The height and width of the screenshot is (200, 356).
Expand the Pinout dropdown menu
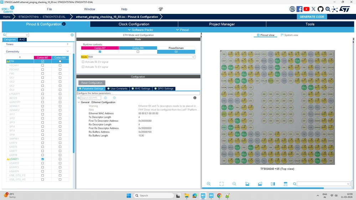(x=182, y=30)
